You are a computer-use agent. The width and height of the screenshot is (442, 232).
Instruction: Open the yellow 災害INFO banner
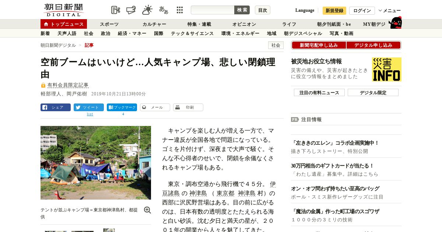(387, 69)
